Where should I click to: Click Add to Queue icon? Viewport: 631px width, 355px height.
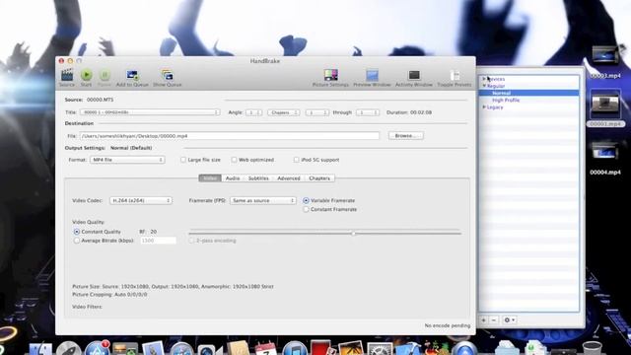point(132,75)
